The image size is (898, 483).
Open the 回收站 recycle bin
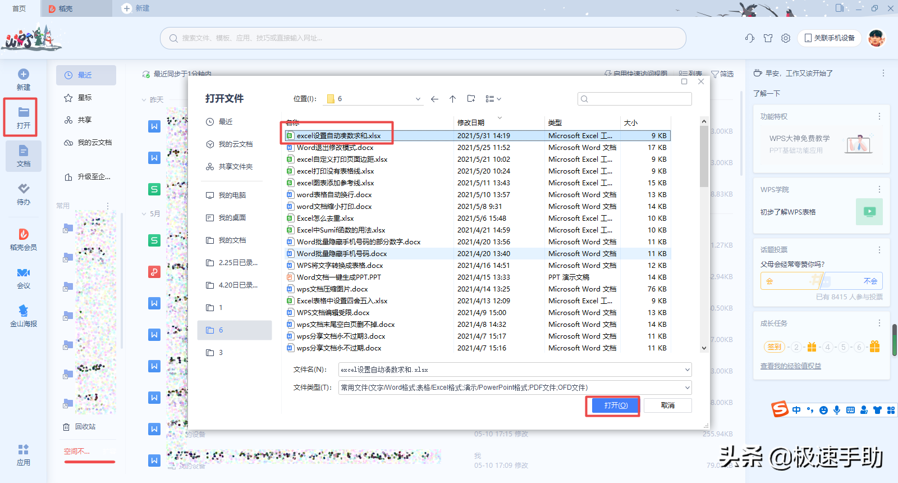pyautogui.click(x=80, y=427)
